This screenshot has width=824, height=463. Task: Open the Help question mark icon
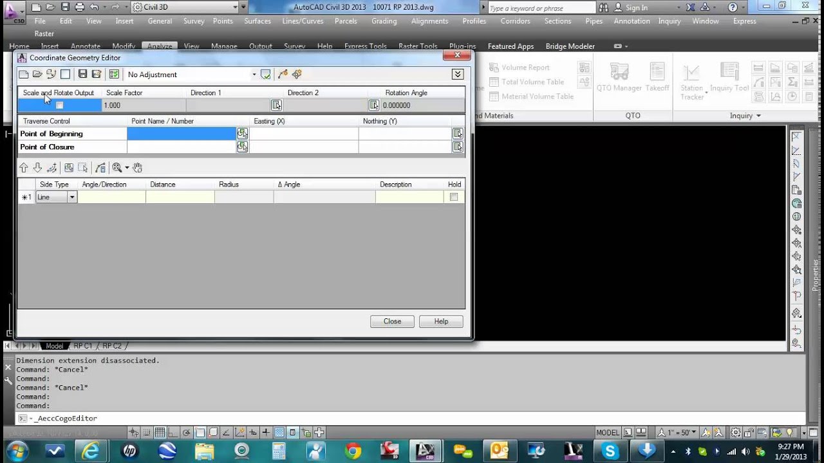733,8
